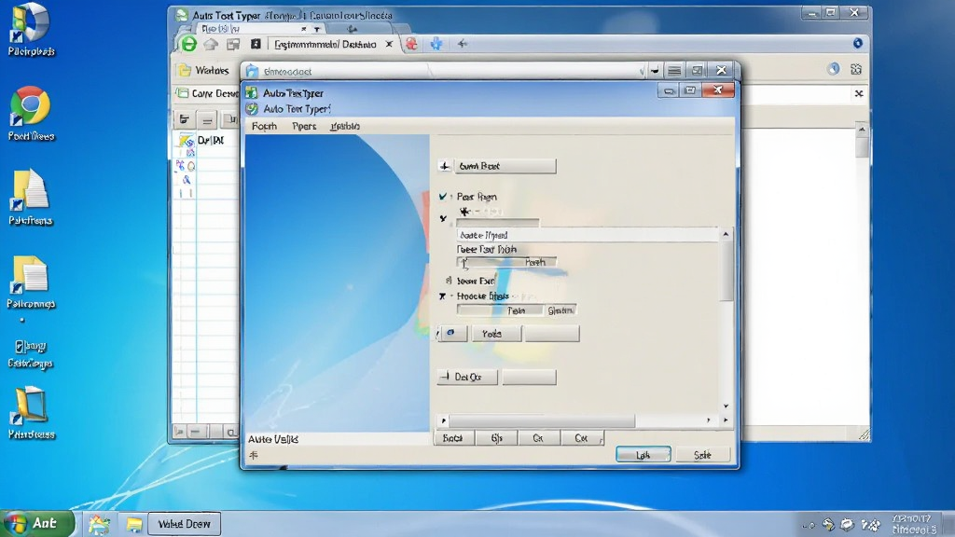Open the Wartes folder bookmark in back window
This screenshot has height=537, width=955.
coord(204,70)
